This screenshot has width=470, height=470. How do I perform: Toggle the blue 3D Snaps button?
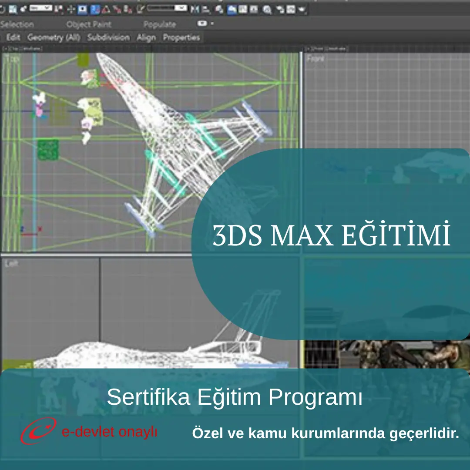click(x=95, y=10)
